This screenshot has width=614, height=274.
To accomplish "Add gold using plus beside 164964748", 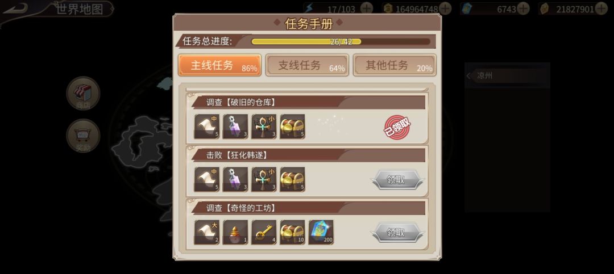I will click(x=445, y=8).
